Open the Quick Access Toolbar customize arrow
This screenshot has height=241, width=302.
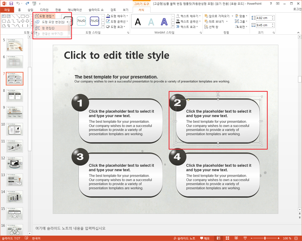[40, 4]
